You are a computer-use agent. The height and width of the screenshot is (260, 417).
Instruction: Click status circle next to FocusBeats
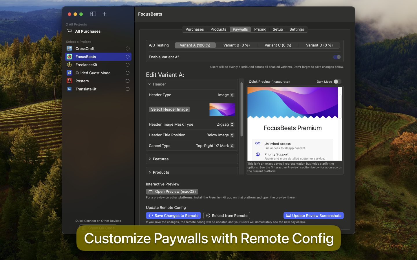click(127, 57)
